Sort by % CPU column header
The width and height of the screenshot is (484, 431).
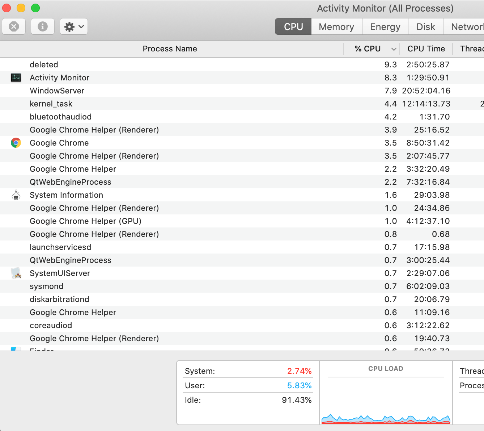[x=372, y=49]
